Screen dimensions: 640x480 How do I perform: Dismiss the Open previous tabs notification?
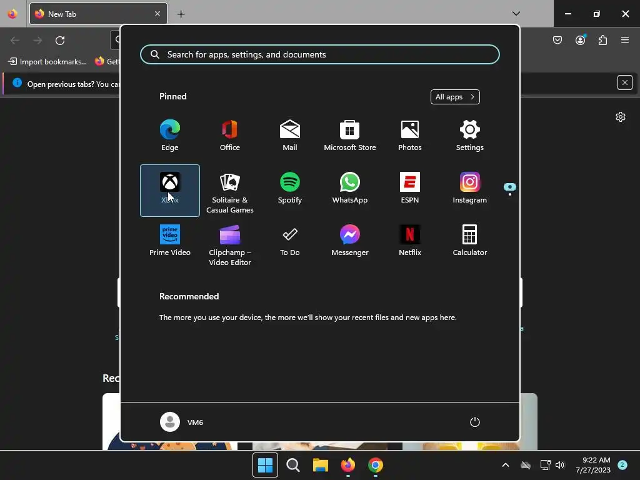coord(625,83)
